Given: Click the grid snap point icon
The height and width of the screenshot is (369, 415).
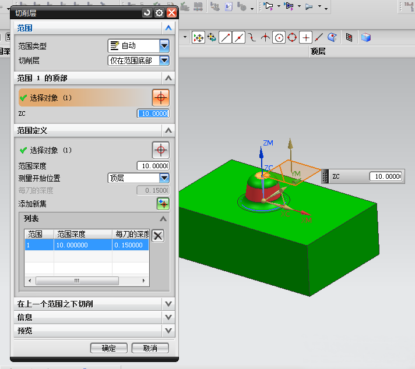Looking at the screenshot, I should pos(349,37).
